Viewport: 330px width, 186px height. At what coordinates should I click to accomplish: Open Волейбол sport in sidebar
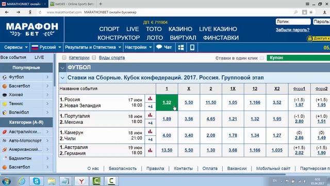click(26, 113)
